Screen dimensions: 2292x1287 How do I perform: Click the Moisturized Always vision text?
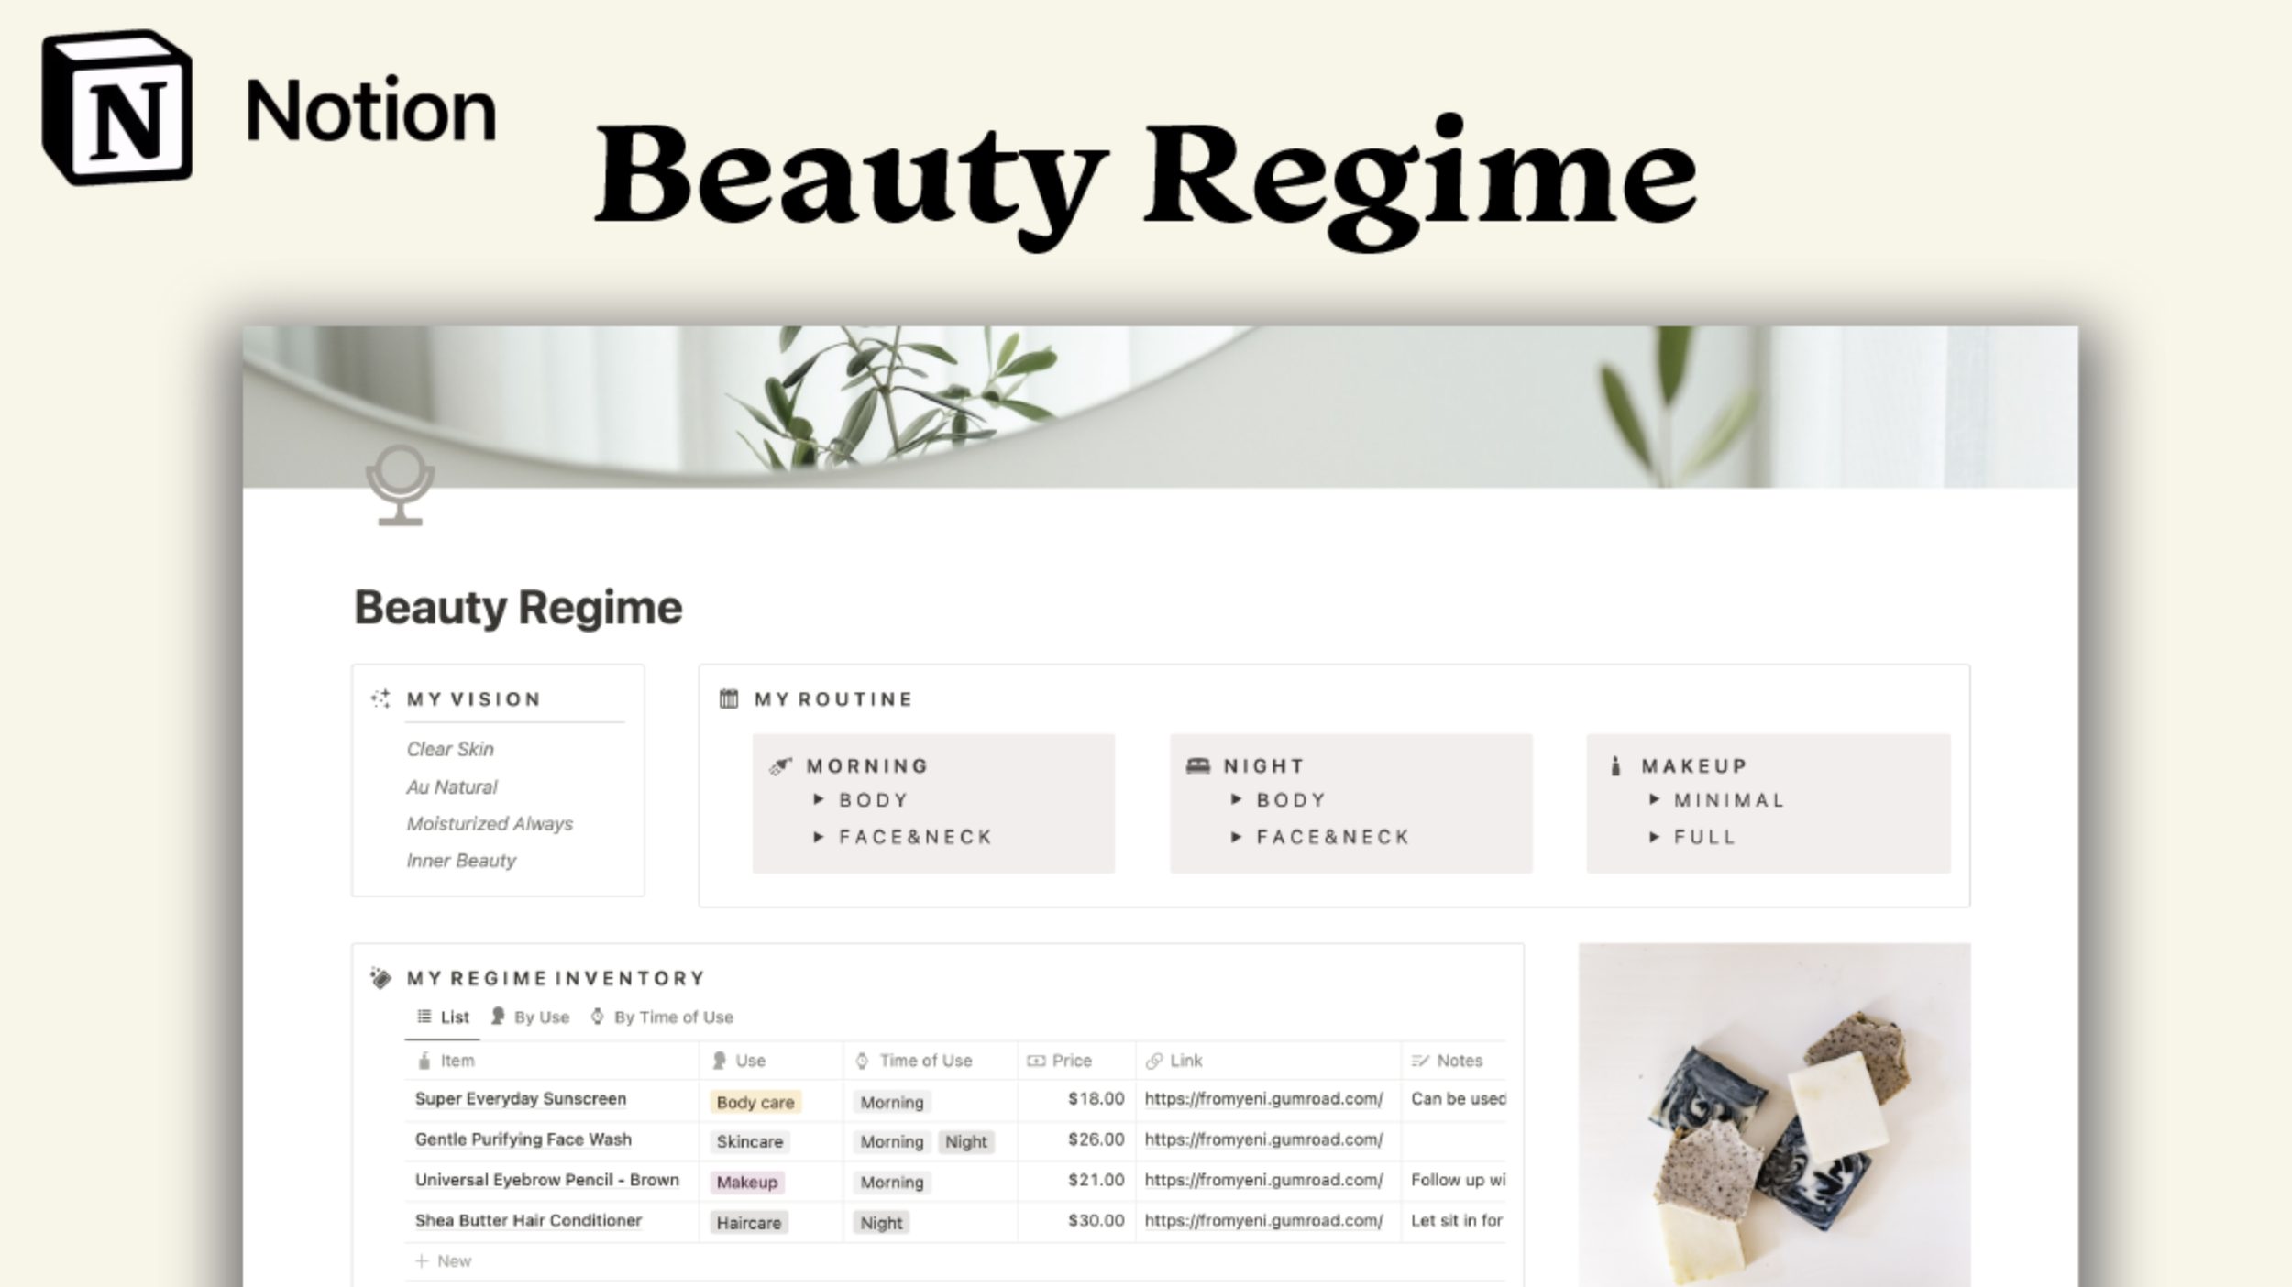point(490,823)
